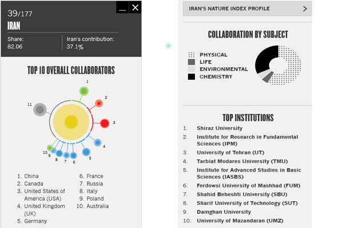Click China in the collaborators list
This screenshot has width=343, height=228.
32,176
